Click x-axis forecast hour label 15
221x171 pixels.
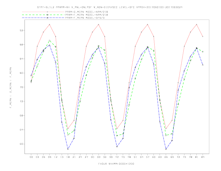(x=62, y=157)
